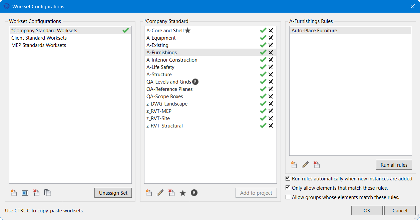Click new workset configuration icon
This screenshot has width=420, height=220.
coord(14,193)
